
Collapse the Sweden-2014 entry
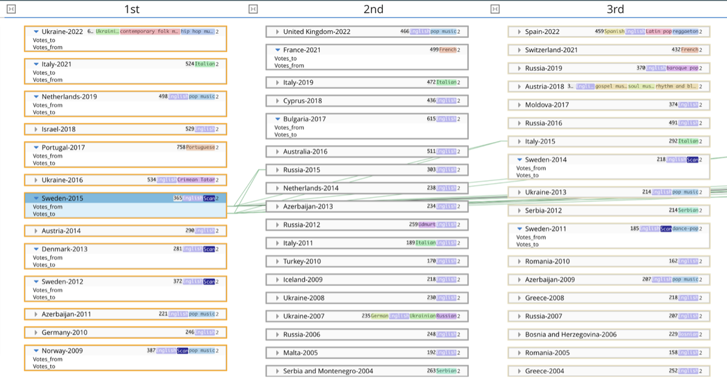click(519, 160)
